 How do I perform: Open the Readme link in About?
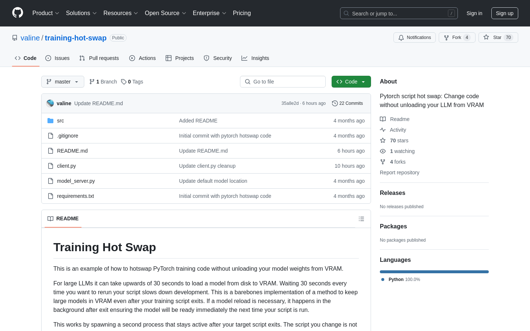[x=395, y=119]
